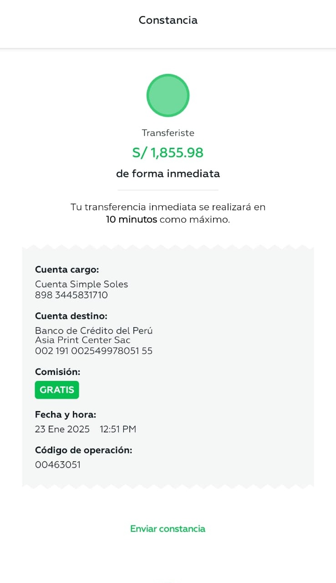Select the operation code 00463051
This screenshot has width=336, height=583.
pos(58,465)
